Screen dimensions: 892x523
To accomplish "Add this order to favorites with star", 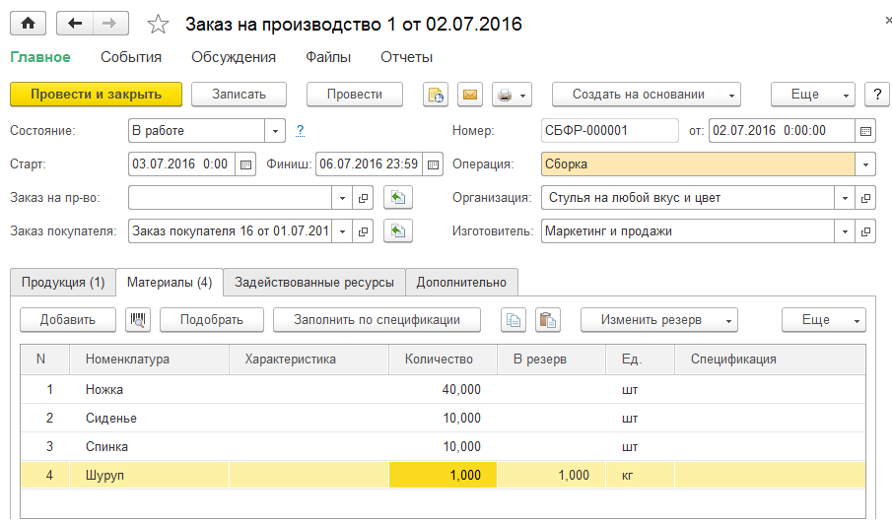I will tap(156, 24).
